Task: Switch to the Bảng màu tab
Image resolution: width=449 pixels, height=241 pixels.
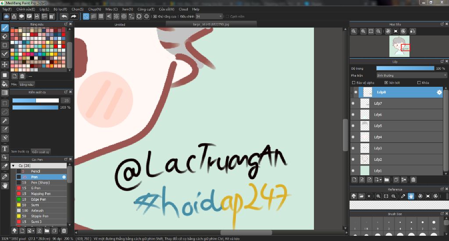Action: 27,85
